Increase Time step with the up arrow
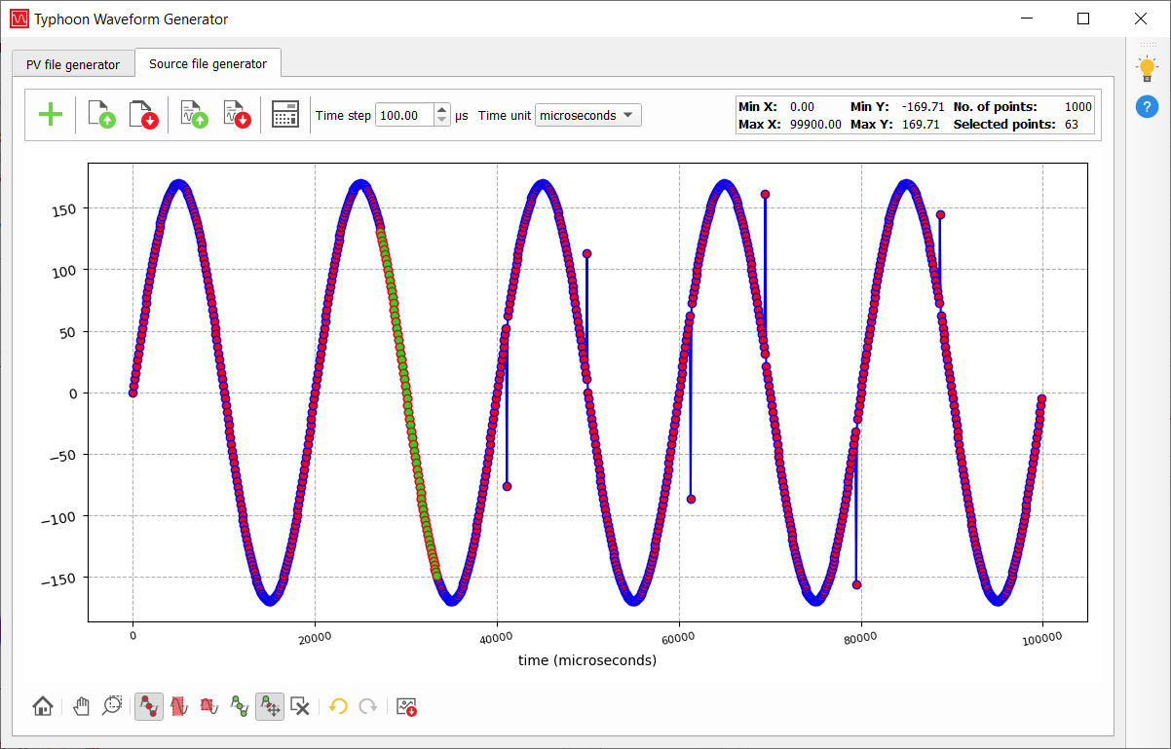Viewport: 1171px width, 749px height. [x=442, y=110]
